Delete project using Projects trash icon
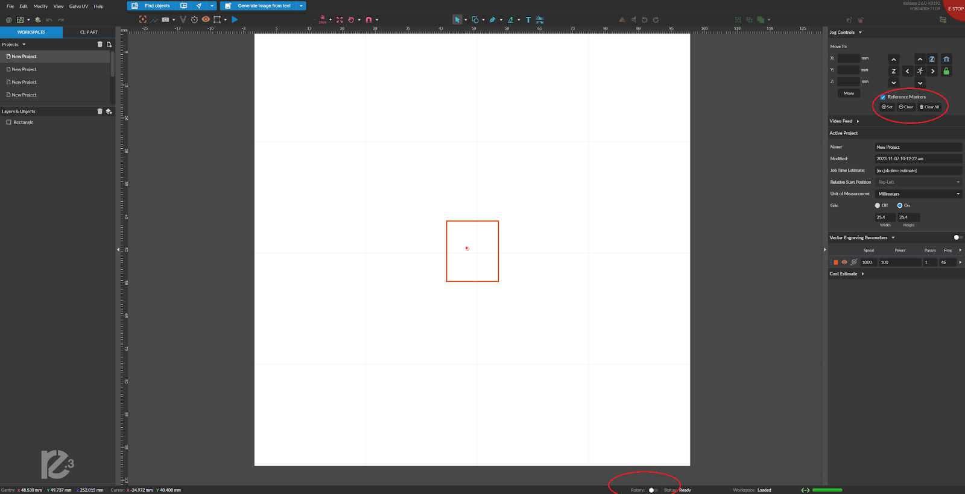This screenshot has width=965, height=494. pyautogui.click(x=100, y=45)
